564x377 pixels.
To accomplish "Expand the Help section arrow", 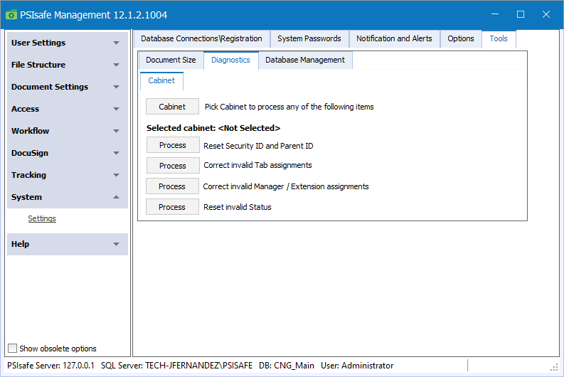I will click(x=116, y=244).
